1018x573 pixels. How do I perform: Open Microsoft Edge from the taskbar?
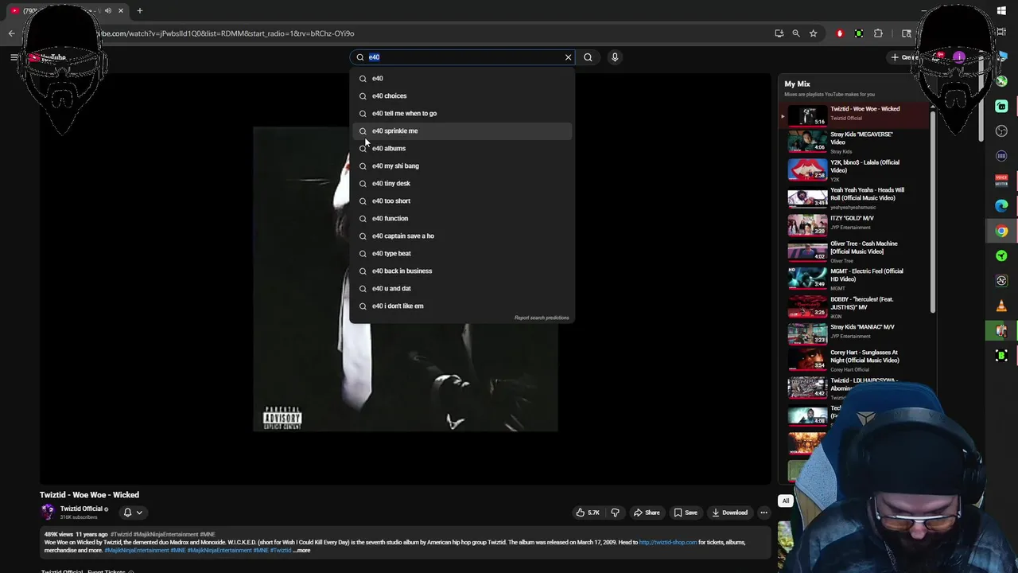[x=1001, y=206]
